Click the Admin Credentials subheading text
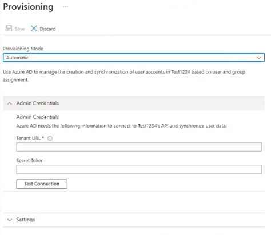Image resolution: width=271 pixels, height=235 pixels. tap(38, 117)
